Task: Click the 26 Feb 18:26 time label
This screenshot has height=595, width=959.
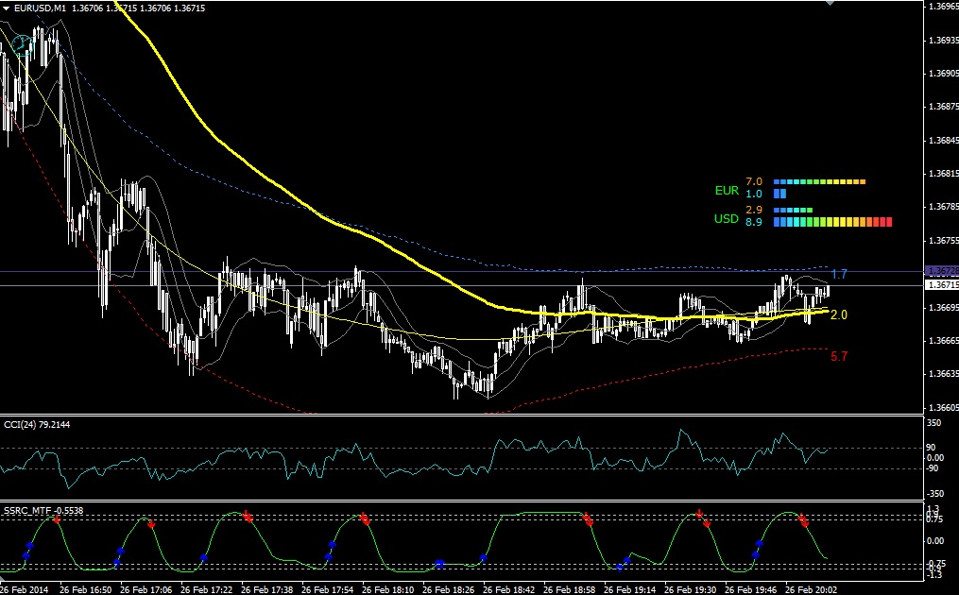Action: tap(448, 589)
